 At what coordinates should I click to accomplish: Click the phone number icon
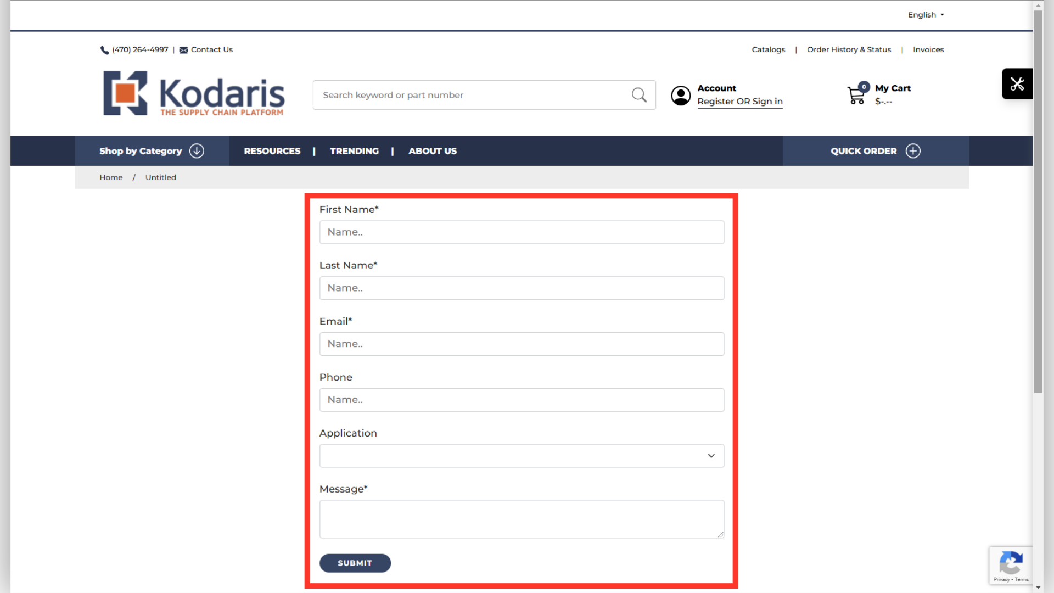104,50
